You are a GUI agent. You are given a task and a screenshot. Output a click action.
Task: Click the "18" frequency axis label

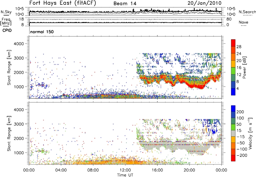coord(21,19)
